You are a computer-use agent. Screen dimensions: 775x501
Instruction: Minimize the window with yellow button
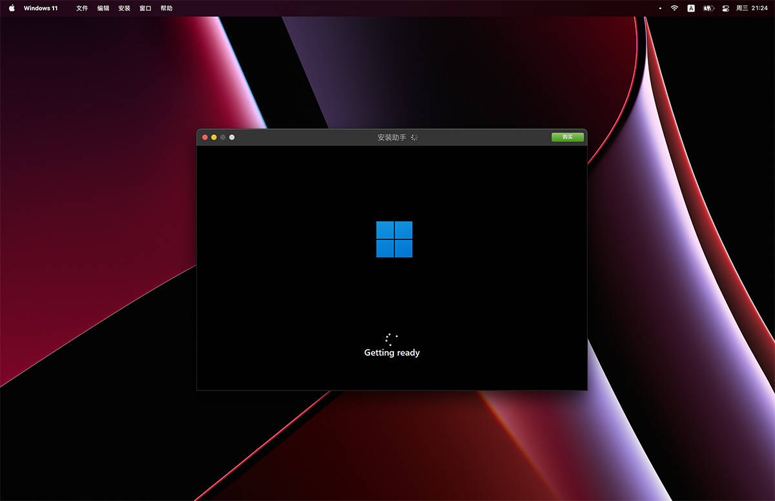pyautogui.click(x=214, y=138)
